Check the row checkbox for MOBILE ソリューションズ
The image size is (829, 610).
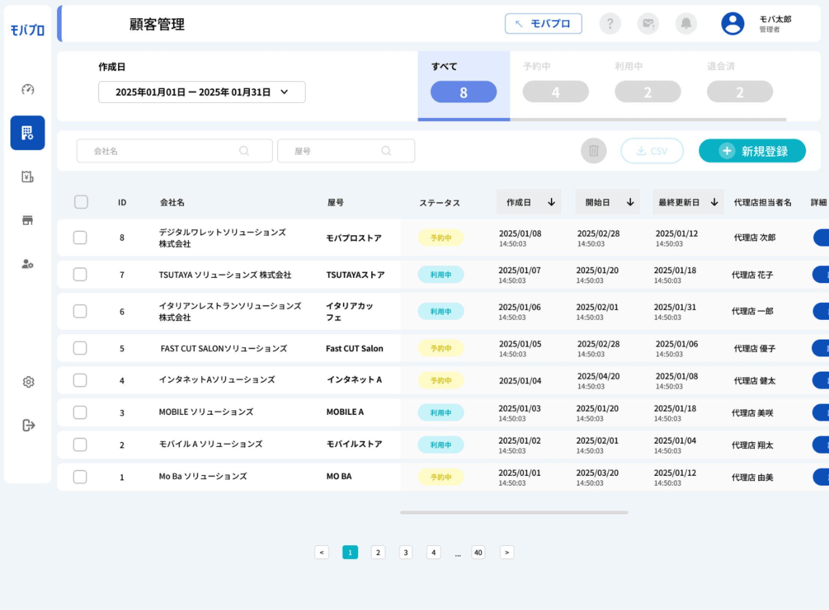[x=80, y=413]
